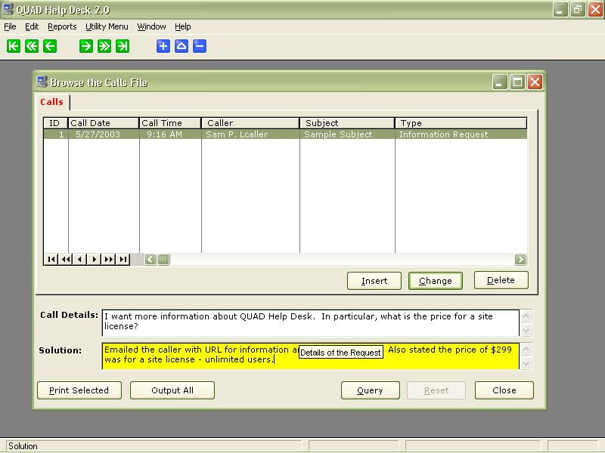
Task: Open the Utility Menu
Action: point(107,26)
